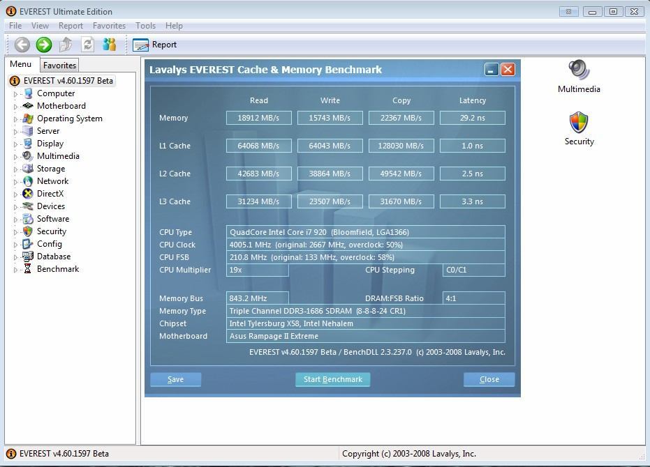
Task: Click CPU Type field QuadCore Intel Core i7 920
Action: coord(366,232)
